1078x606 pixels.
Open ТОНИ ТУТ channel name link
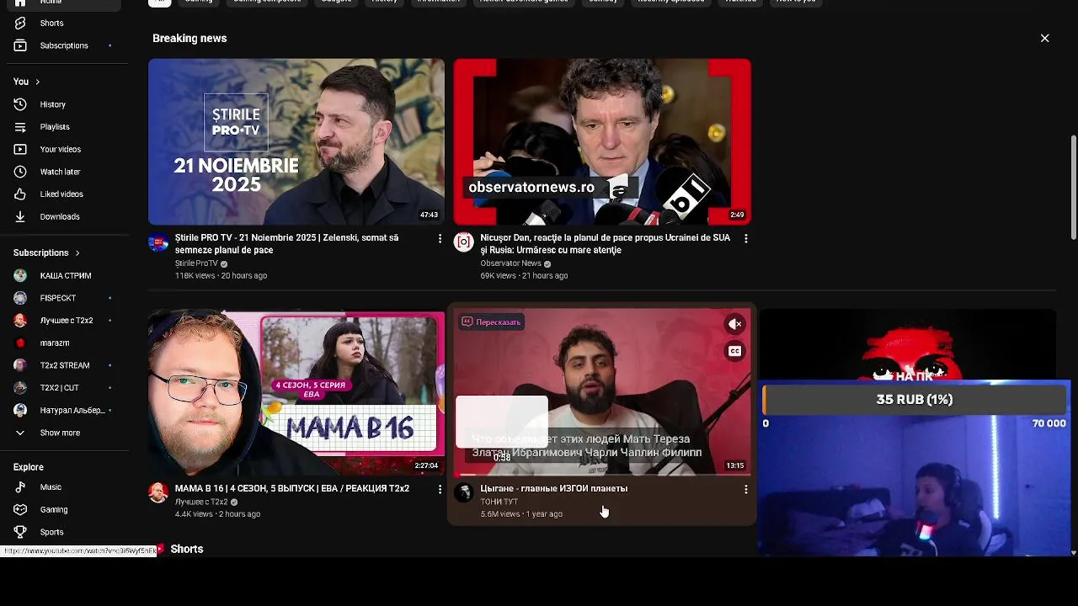coord(499,502)
